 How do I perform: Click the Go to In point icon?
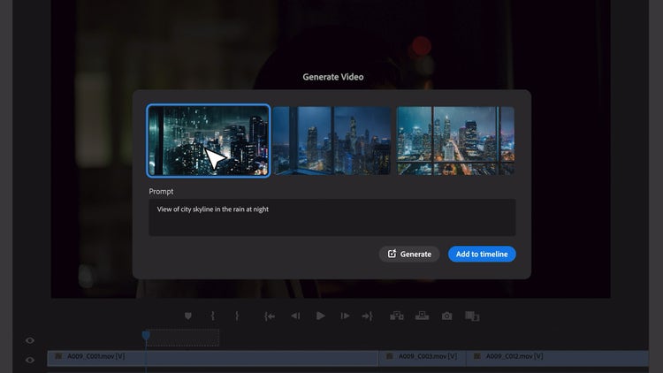(x=270, y=316)
